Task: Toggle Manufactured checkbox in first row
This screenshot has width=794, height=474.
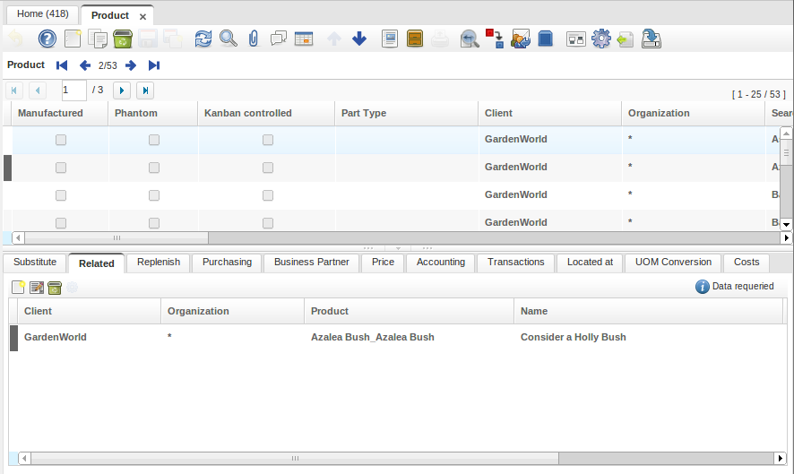Action: coord(61,140)
